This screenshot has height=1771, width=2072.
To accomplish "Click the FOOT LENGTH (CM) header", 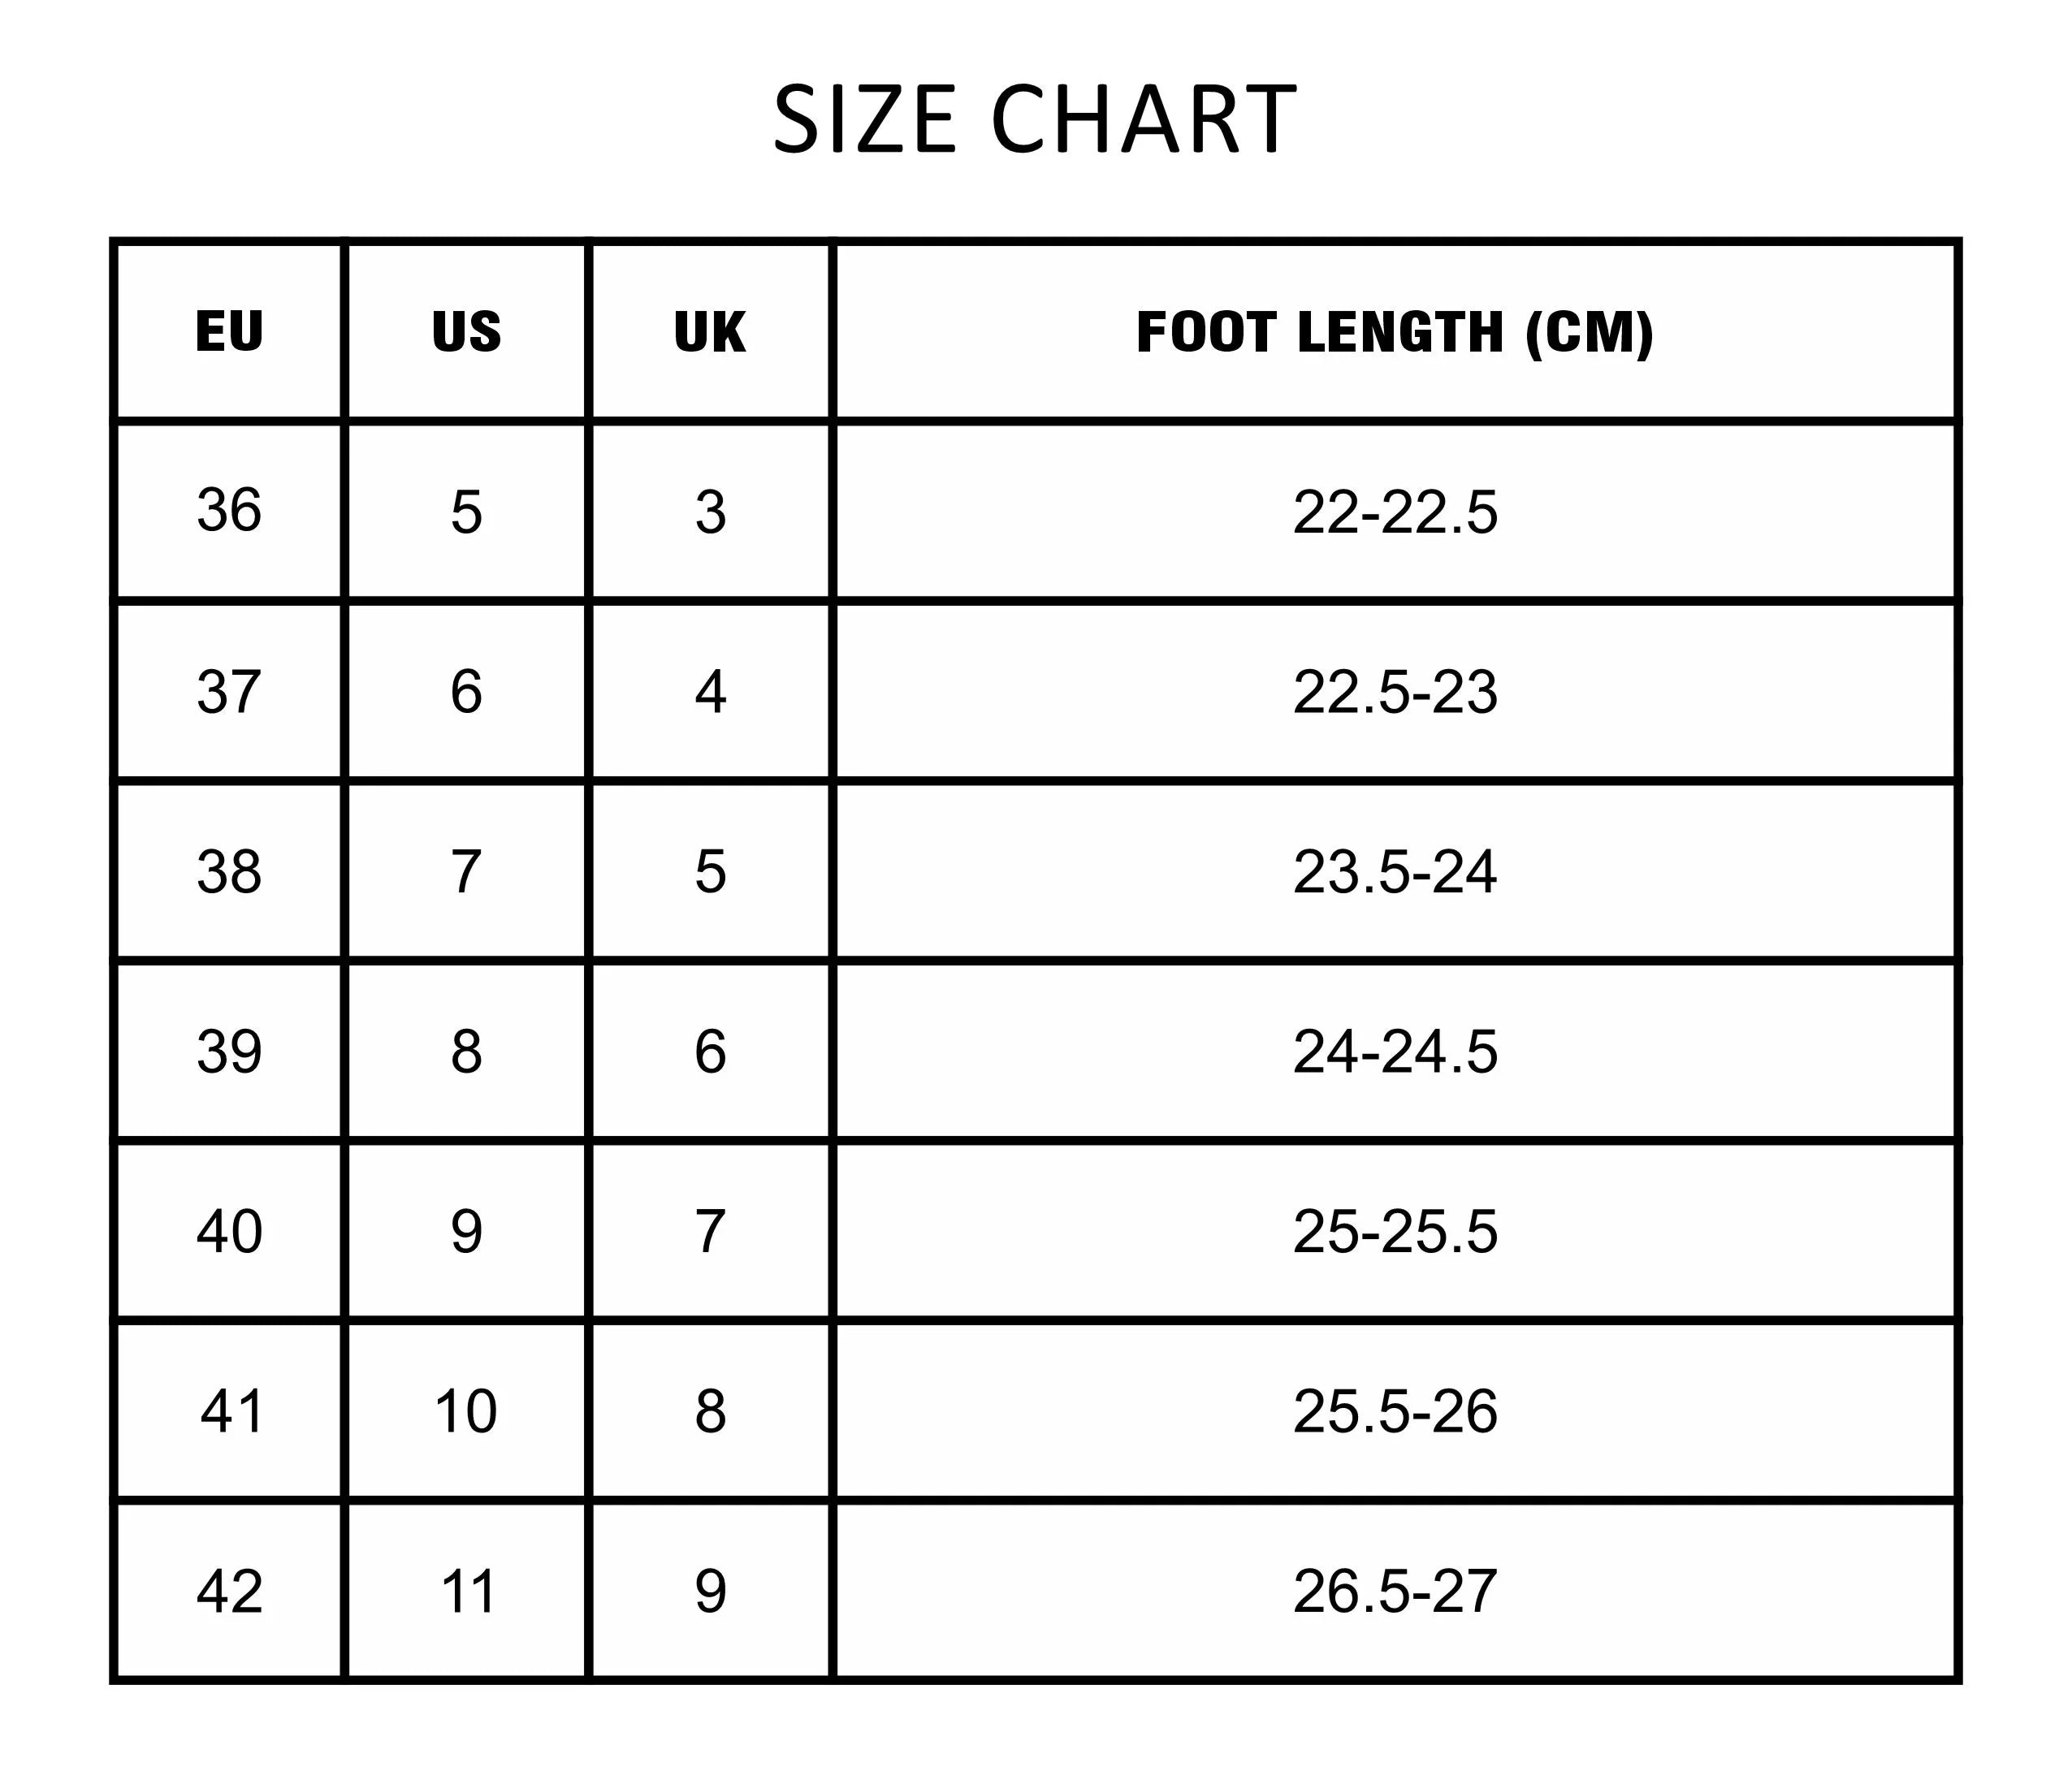I will (1395, 331).
